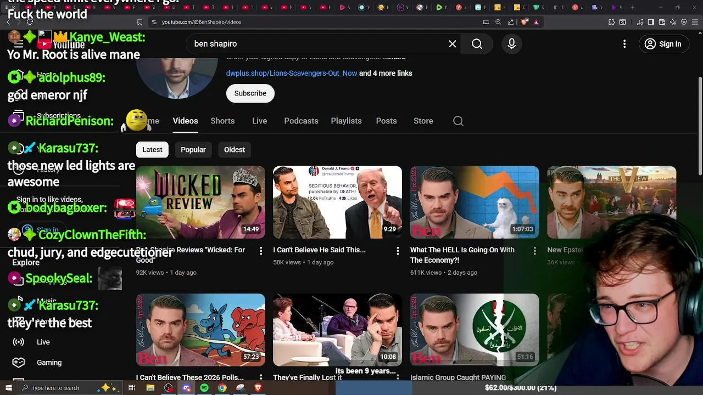703x395 pixels.
Task: Select the Latest sort chip
Action: coord(152,150)
